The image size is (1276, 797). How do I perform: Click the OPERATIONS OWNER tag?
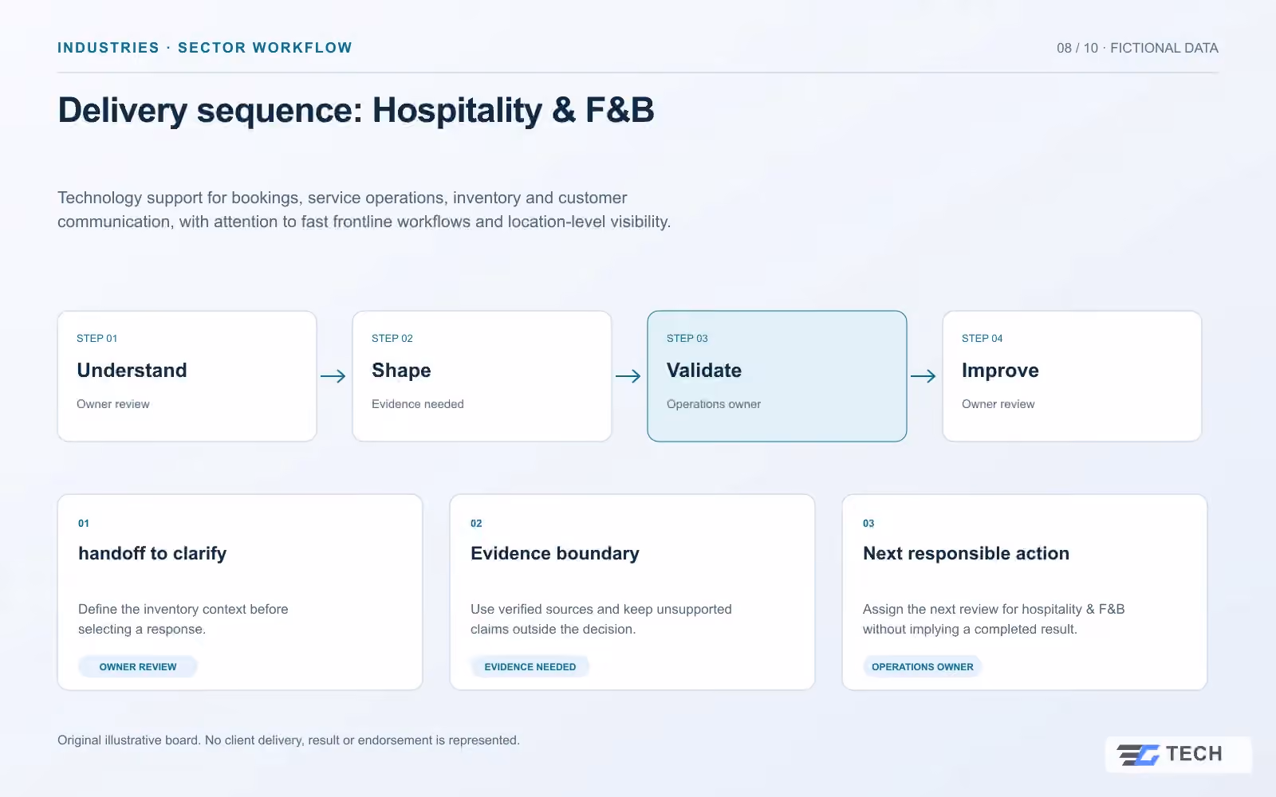coord(922,667)
